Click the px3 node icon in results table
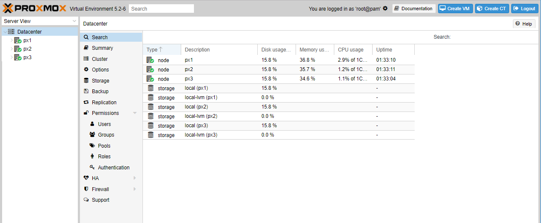The width and height of the screenshot is (541, 223). (150, 79)
